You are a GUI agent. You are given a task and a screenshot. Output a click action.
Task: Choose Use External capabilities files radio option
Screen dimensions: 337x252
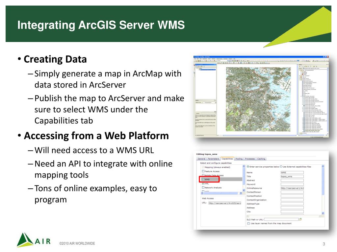pos(281,167)
